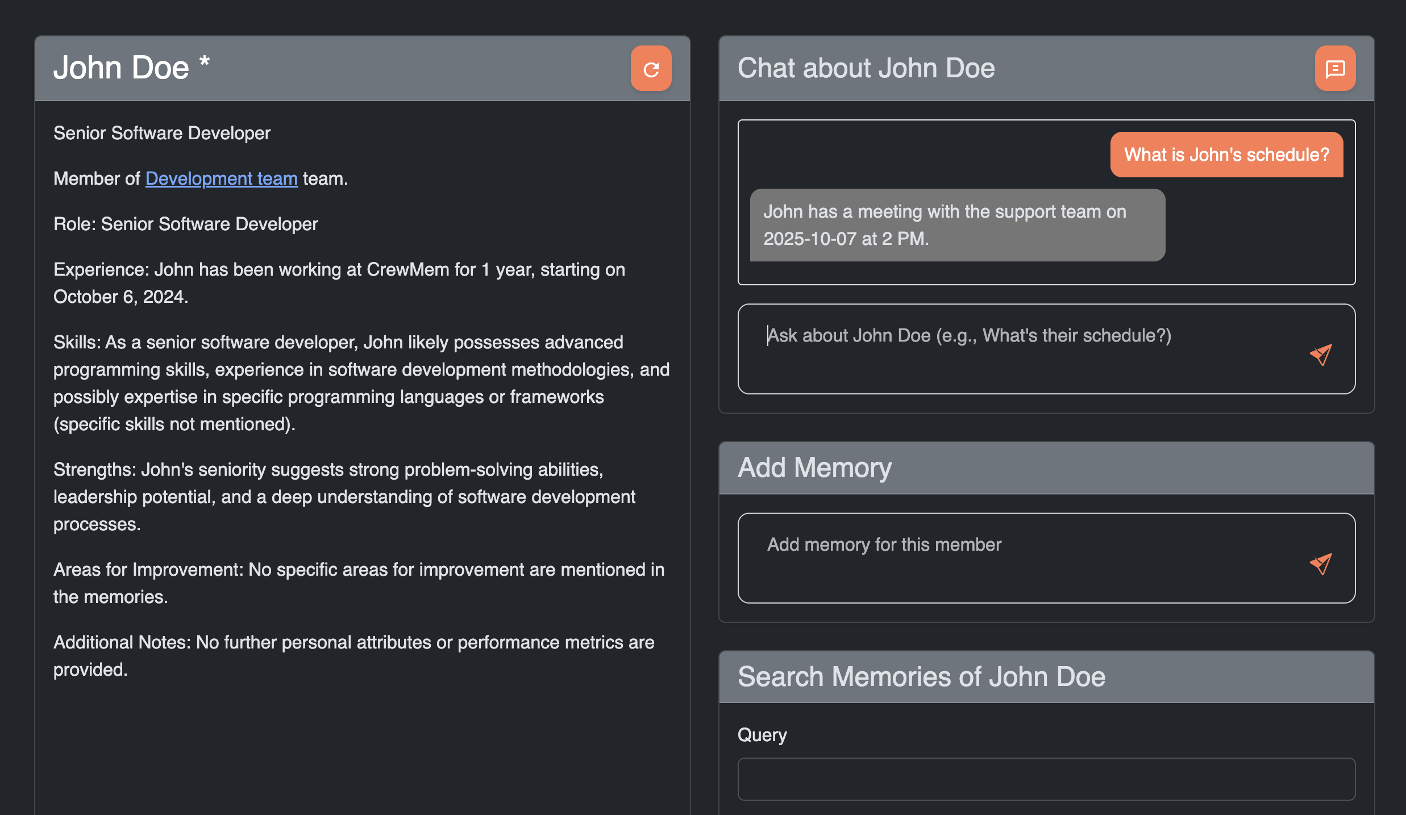
Task: Click the Add memory for this member field
Action: coord(1023,557)
